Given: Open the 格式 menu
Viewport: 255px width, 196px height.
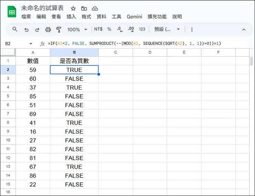Looking at the screenshot, I should pyautogui.click(x=86, y=17).
